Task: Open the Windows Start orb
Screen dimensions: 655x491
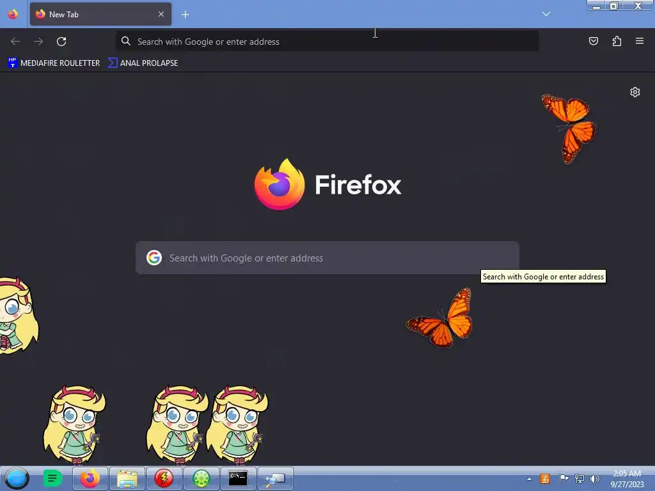Action: [17, 478]
